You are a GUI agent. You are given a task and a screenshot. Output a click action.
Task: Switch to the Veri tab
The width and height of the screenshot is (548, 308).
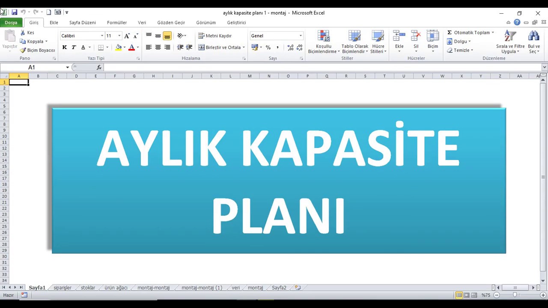(142, 23)
